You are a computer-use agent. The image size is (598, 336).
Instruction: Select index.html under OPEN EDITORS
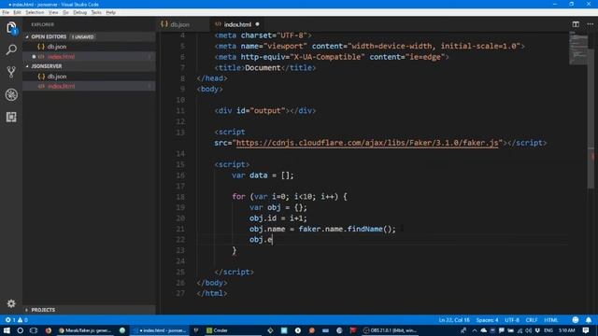(90, 57)
